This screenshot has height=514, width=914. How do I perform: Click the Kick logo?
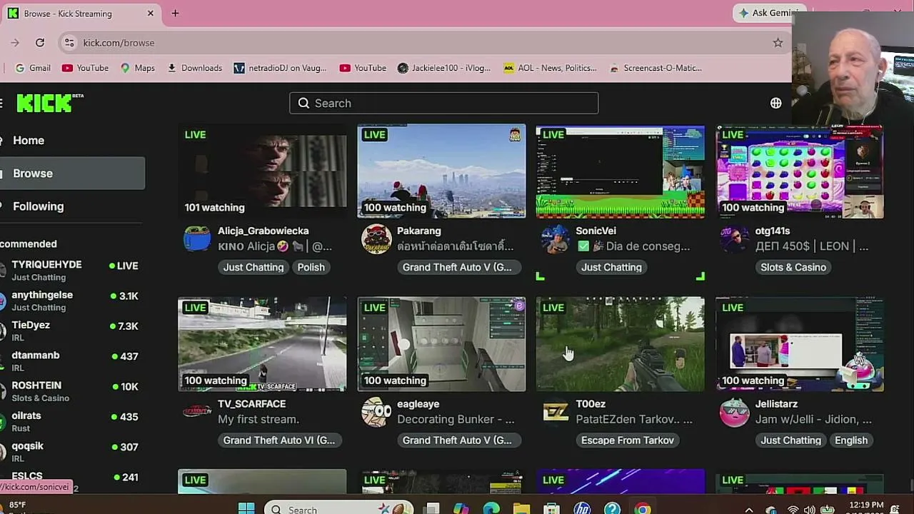[44, 103]
